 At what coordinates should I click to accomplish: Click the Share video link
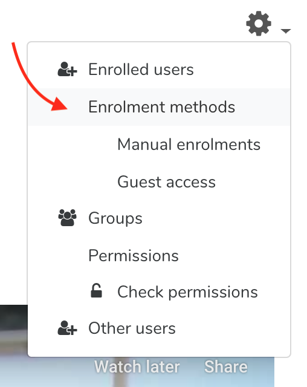226,366
